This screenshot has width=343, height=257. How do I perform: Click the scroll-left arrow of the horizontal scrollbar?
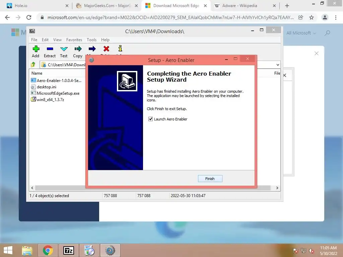(32, 188)
